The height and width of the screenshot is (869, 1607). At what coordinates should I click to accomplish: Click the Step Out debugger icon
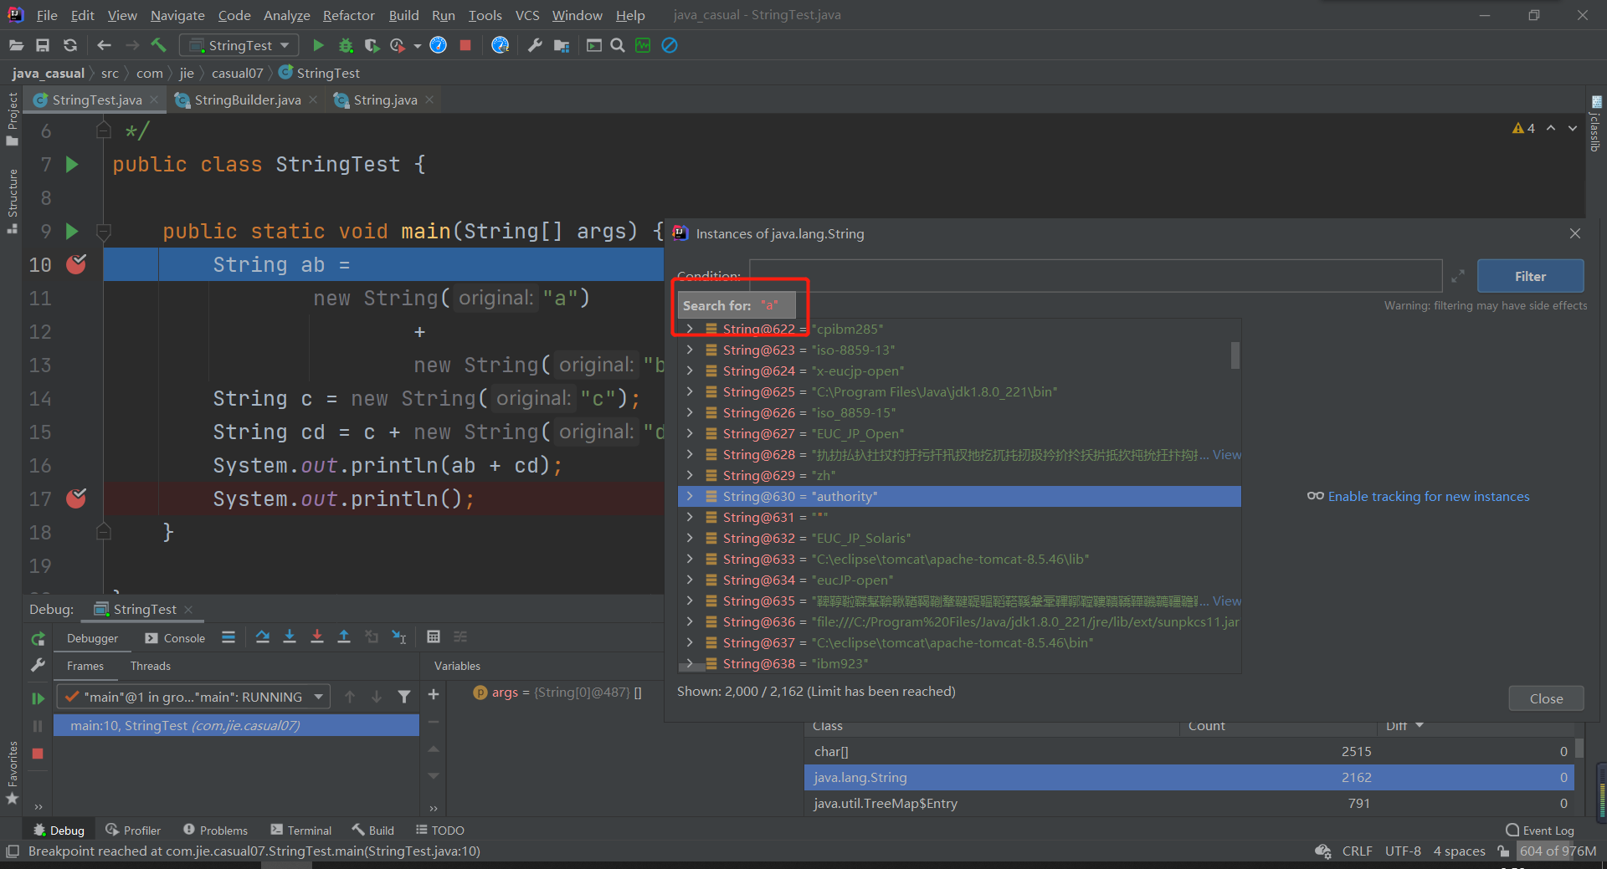coord(344,637)
